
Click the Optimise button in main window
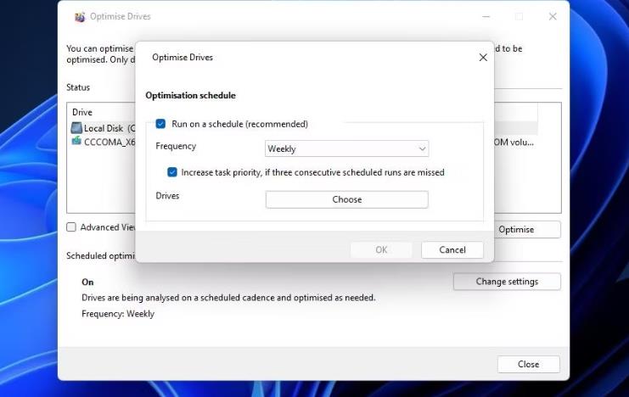click(x=527, y=229)
